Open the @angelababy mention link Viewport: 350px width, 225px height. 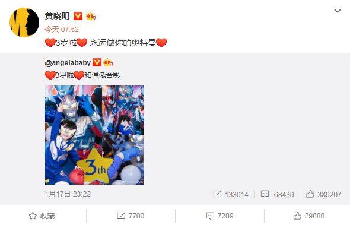pos(68,63)
